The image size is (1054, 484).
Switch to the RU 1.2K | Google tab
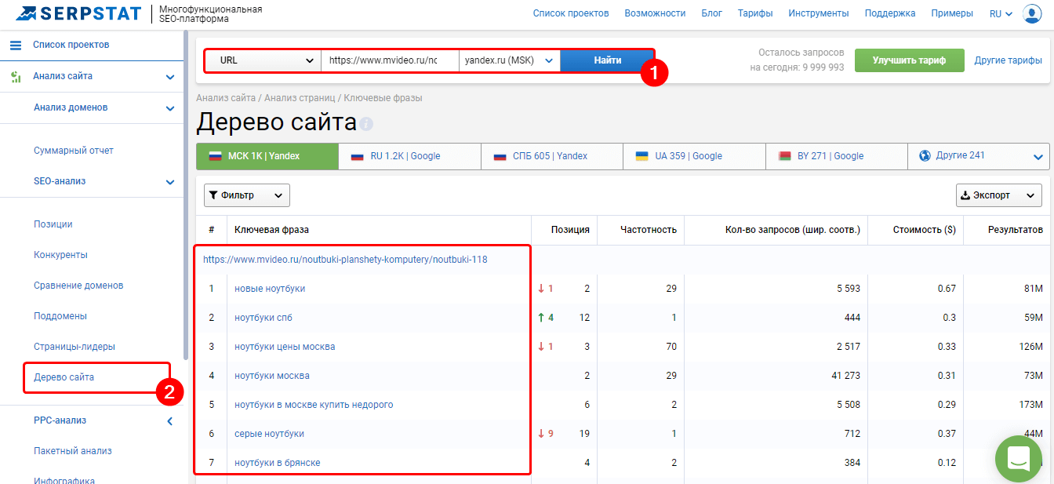[409, 156]
